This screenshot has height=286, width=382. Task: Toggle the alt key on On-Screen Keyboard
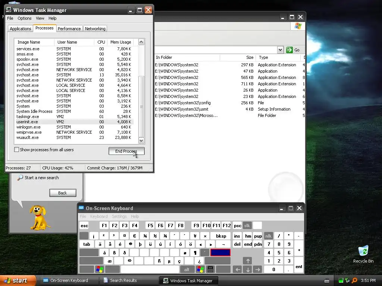(187, 269)
